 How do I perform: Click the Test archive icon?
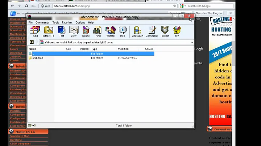click(x=61, y=31)
